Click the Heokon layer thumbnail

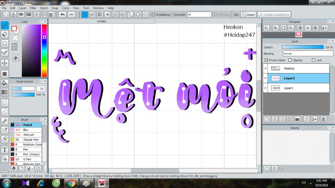[275, 69]
